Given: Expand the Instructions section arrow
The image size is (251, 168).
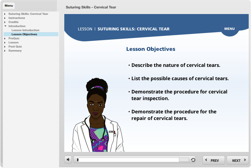Looking at the screenshot, I should pos(5,18).
